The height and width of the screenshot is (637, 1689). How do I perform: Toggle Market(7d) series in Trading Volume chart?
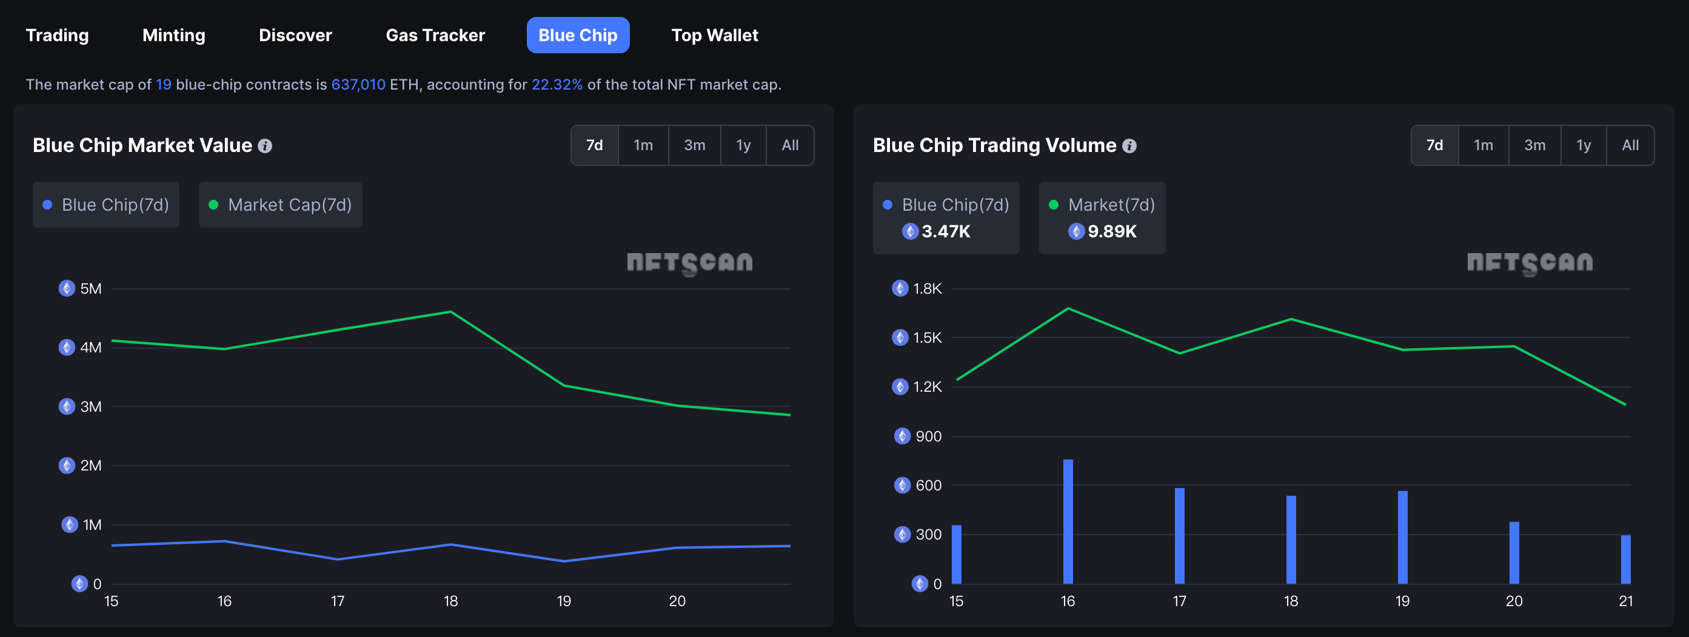tap(1102, 218)
